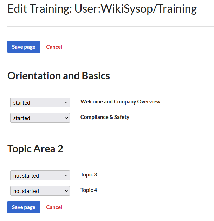Click the Welcome and Company Overview label
The height and width of the screenshot is (221, 214).
120,102
